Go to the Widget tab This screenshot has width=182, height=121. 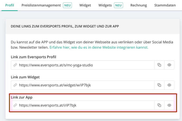(85, 5)
